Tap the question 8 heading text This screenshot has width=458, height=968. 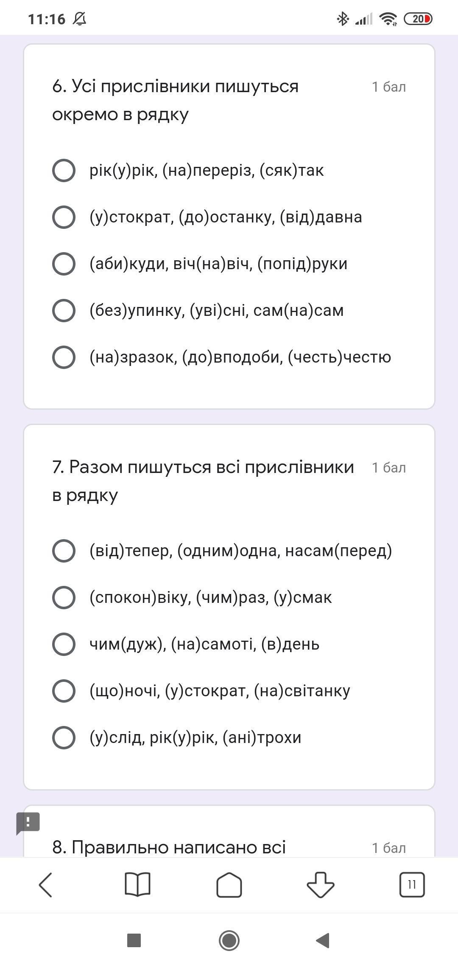(x=169, y=847)
